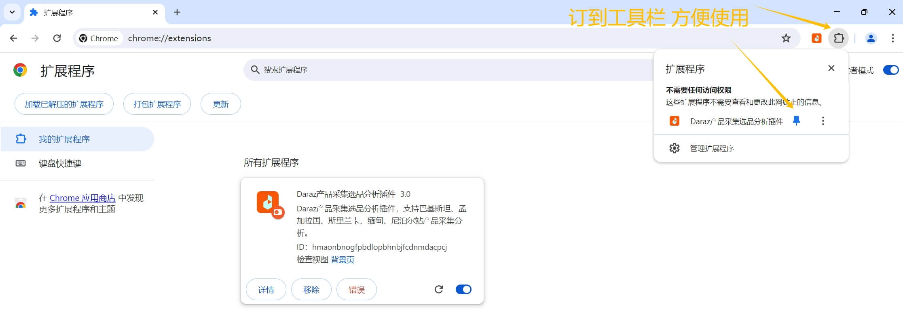The width and height of the screenshot is (903, 312).
Task: Click the search magnifier icon
Action: click(x=255, y=70)
